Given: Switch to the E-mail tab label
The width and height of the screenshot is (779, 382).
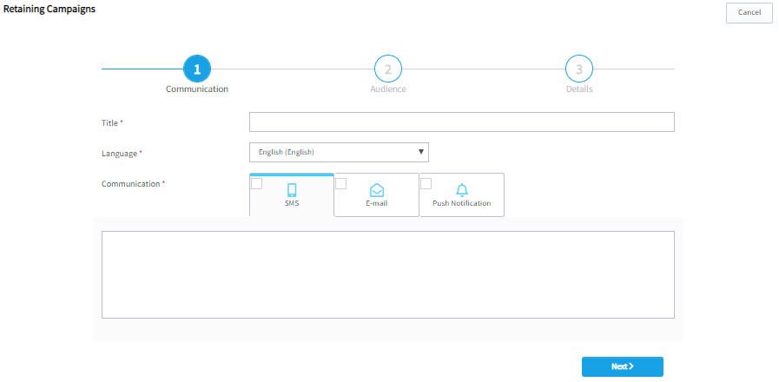Looking at the screenshot, I should point(377,203).
